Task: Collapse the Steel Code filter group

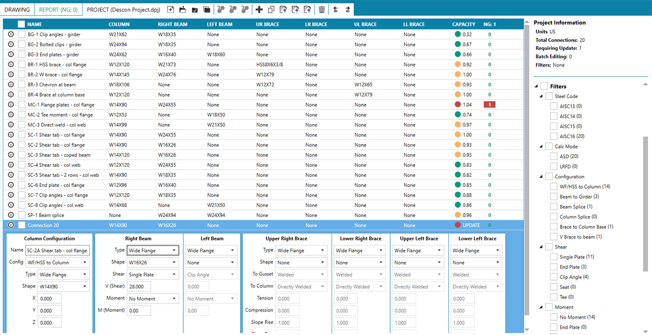Action: [541, 96]
